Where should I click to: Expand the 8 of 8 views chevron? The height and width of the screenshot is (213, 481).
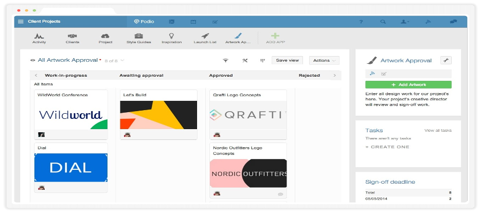(122, 61)
